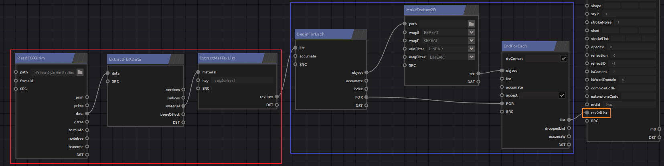Screen dimensions: 664x166
Task: Select the ReadFBXPrim node header
Action: tap(51, 58)
